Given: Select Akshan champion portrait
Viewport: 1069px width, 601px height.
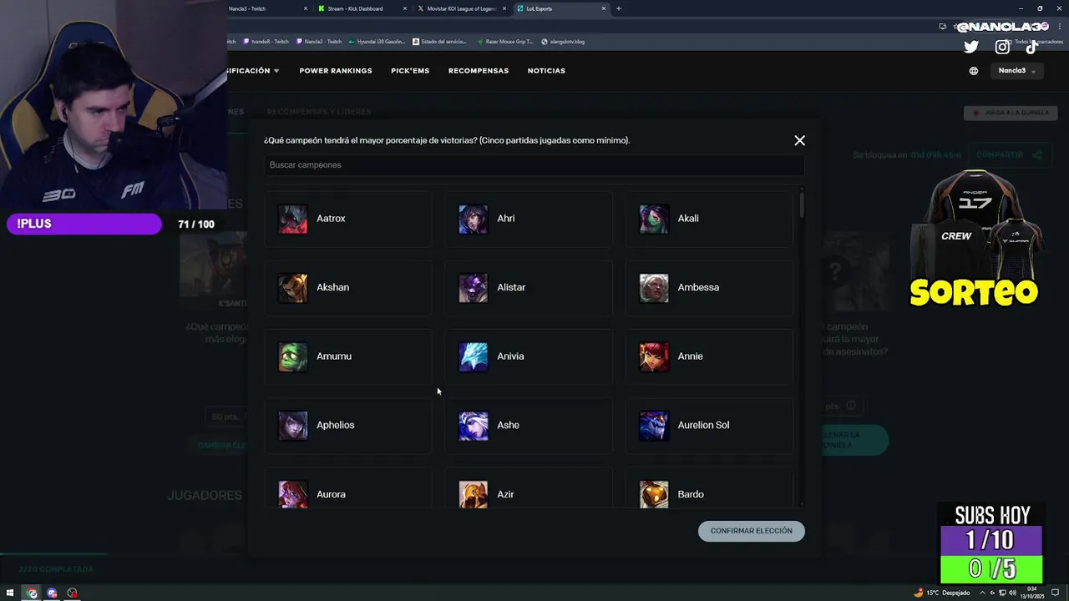Looking at the screenshot, I should click(x=292, y=287).
